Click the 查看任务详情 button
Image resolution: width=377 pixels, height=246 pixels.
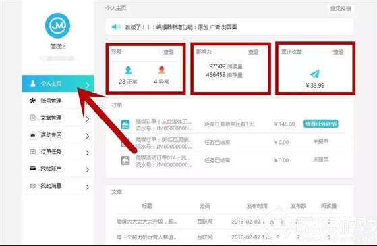[x=321, y=124]
